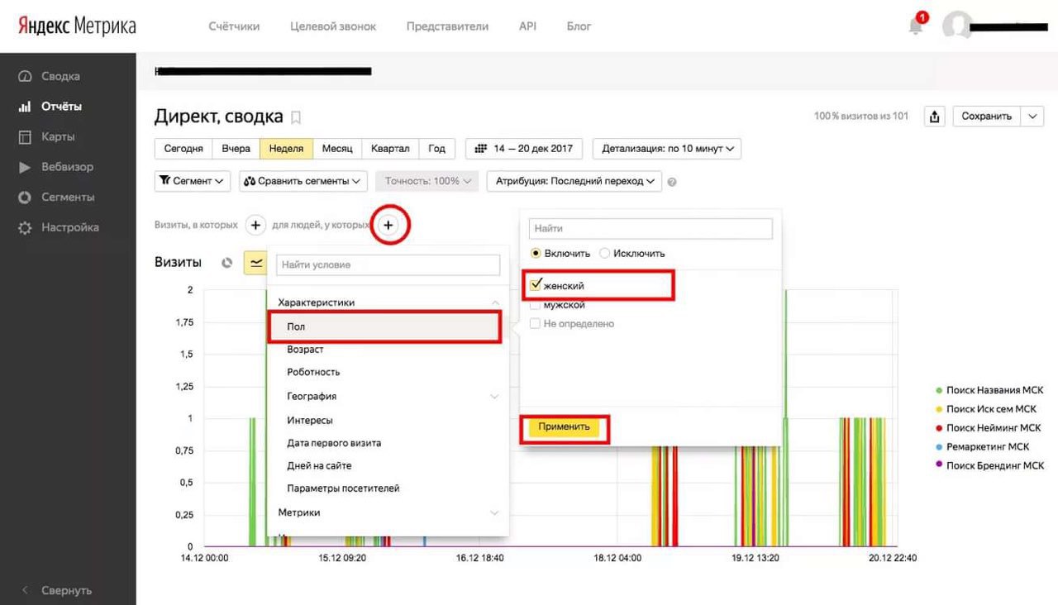Open Представители in top navigation
This screenshot has height=605, width=1058.
pyautogui.click(x=447, y=26)
